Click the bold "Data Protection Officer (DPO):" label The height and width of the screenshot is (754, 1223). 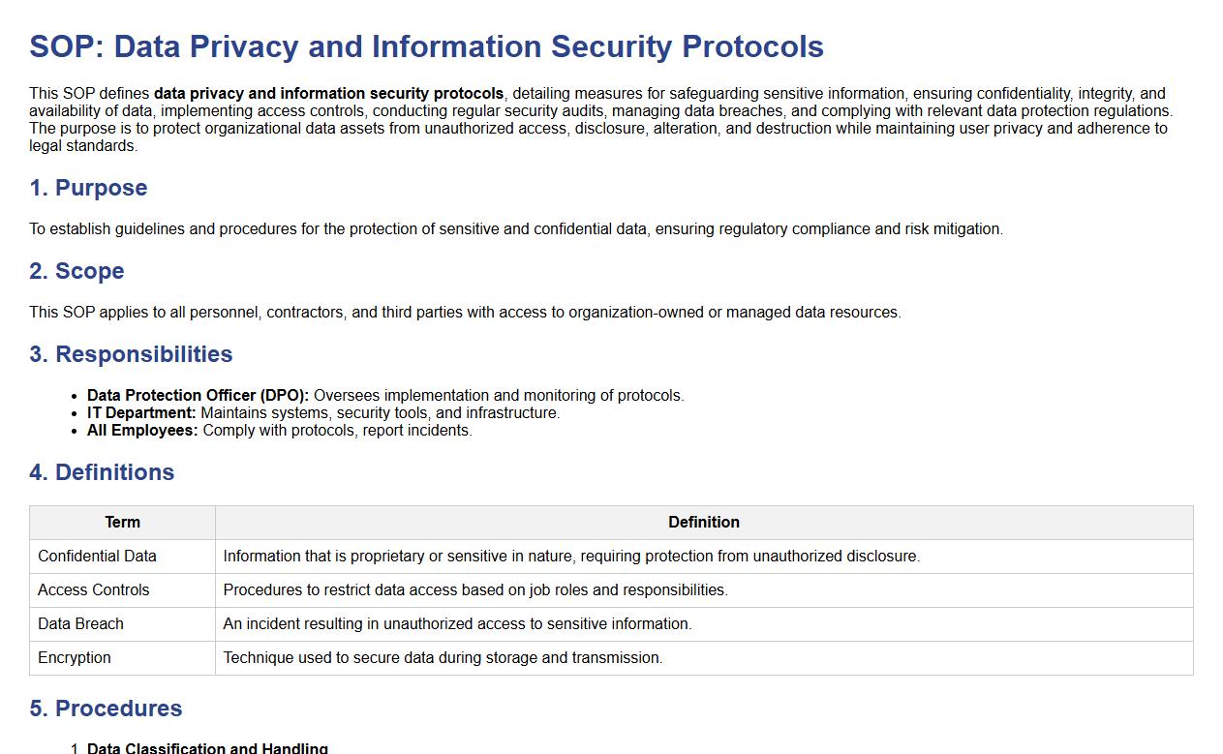pyautogui.click(x=198, y=396)
